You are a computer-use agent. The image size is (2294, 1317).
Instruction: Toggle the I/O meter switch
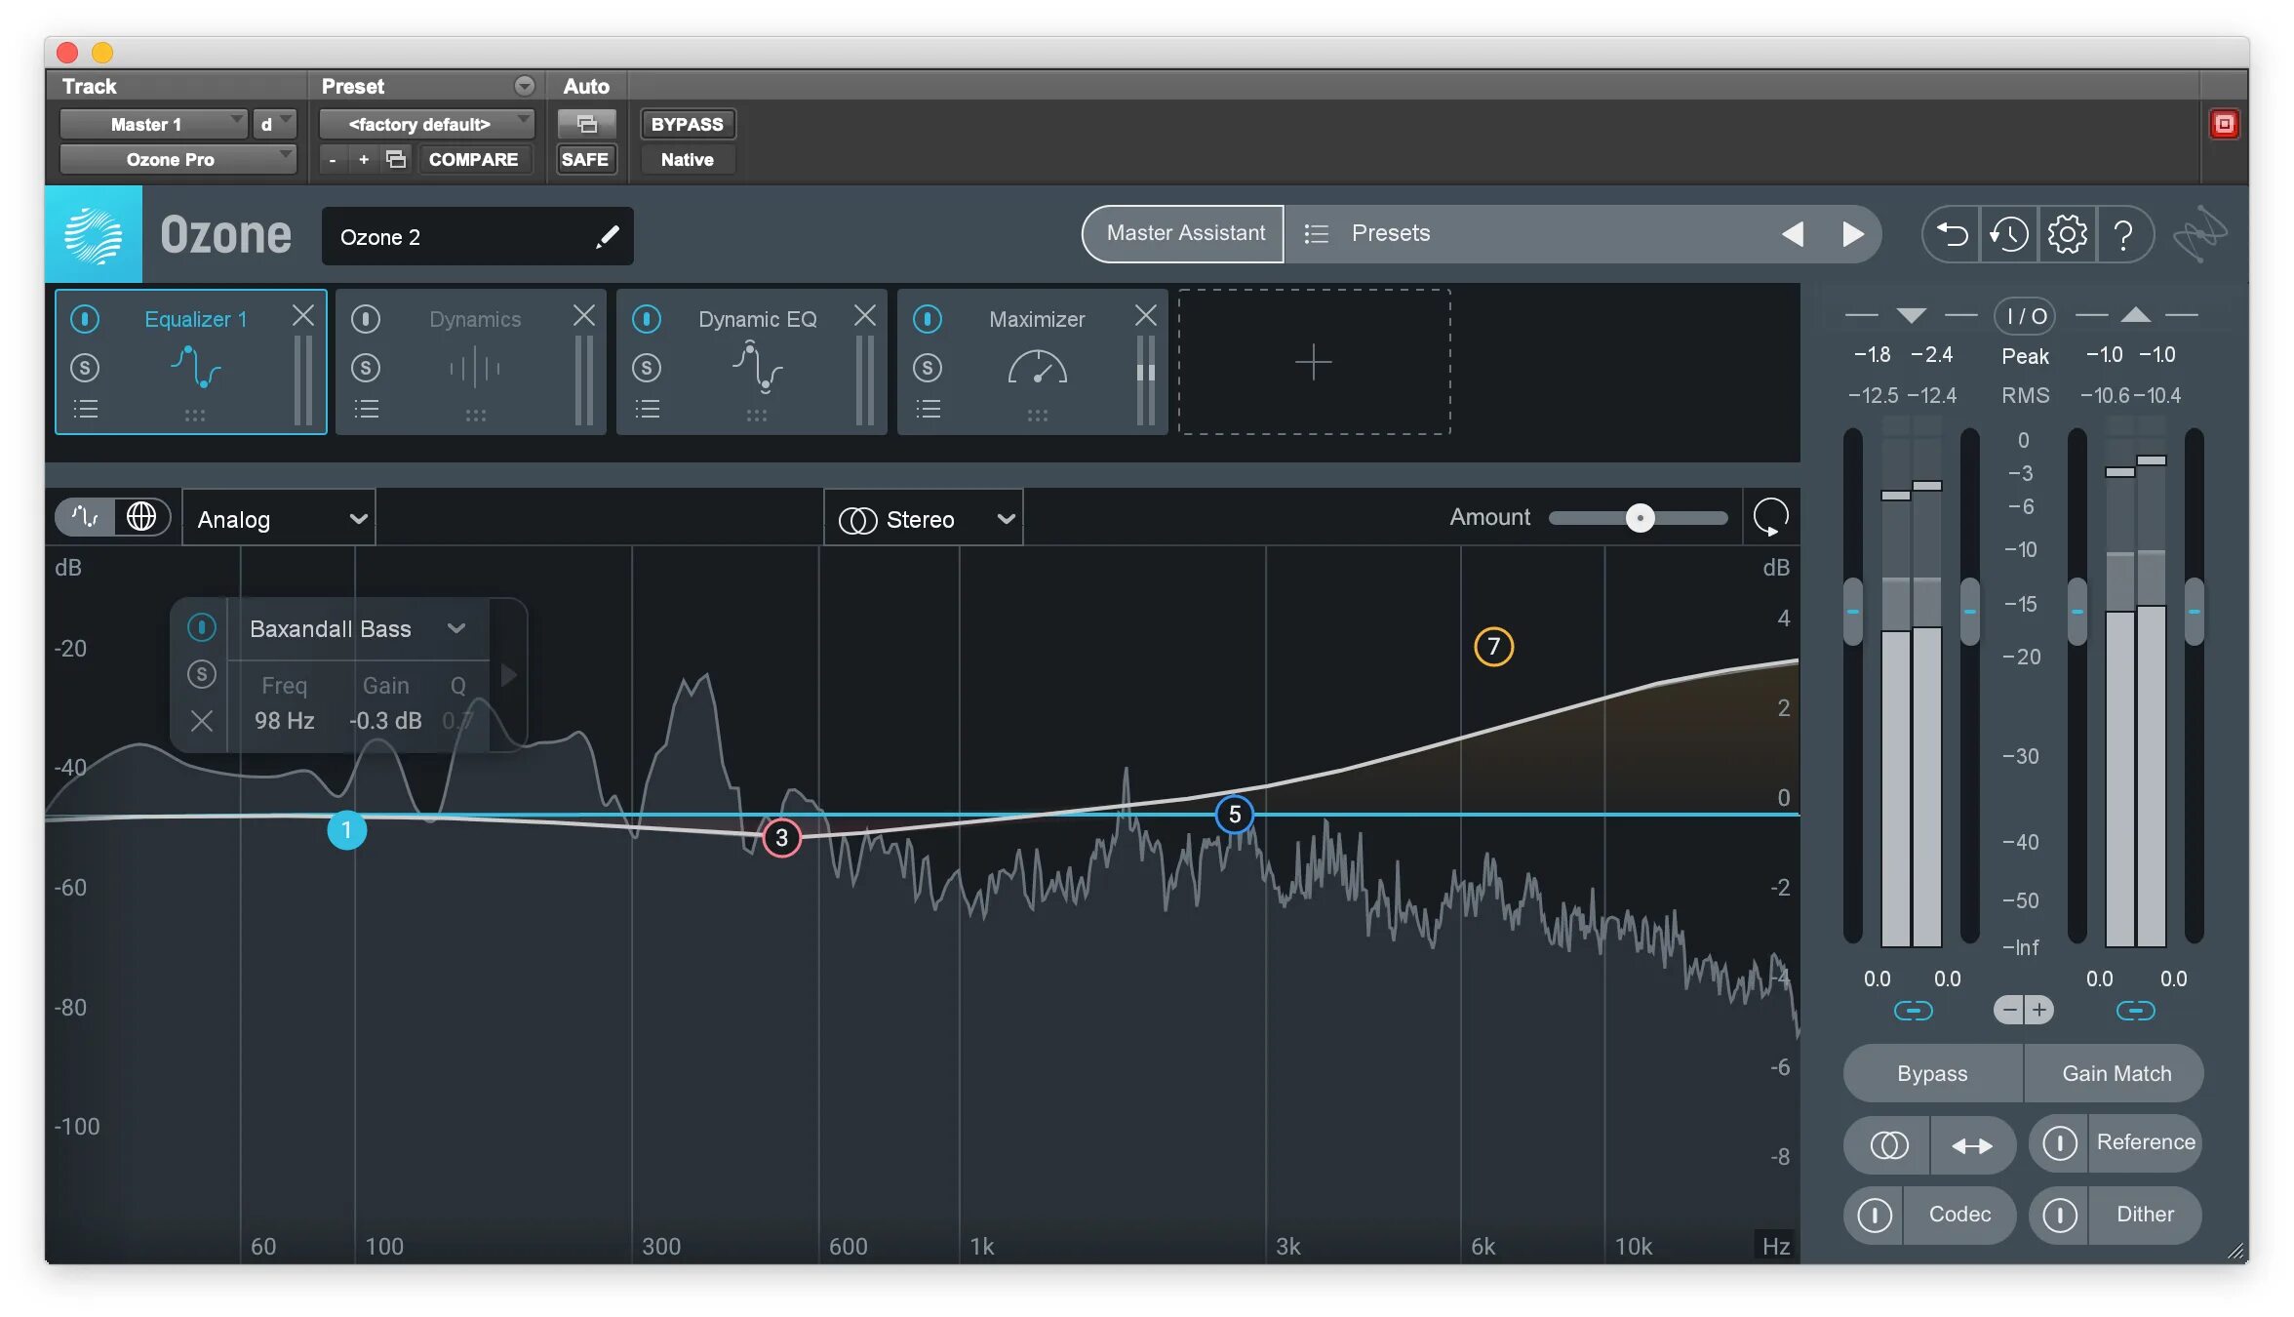[x=2025, y=316]
